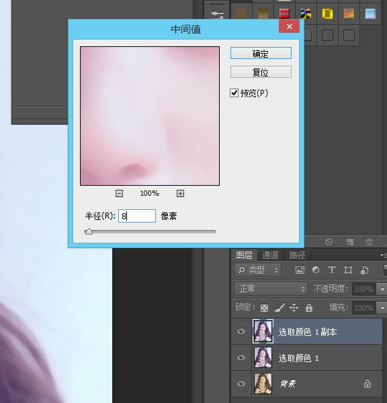Click the Median filter preview image
387x403 pixels.
[x=150, y=115]
